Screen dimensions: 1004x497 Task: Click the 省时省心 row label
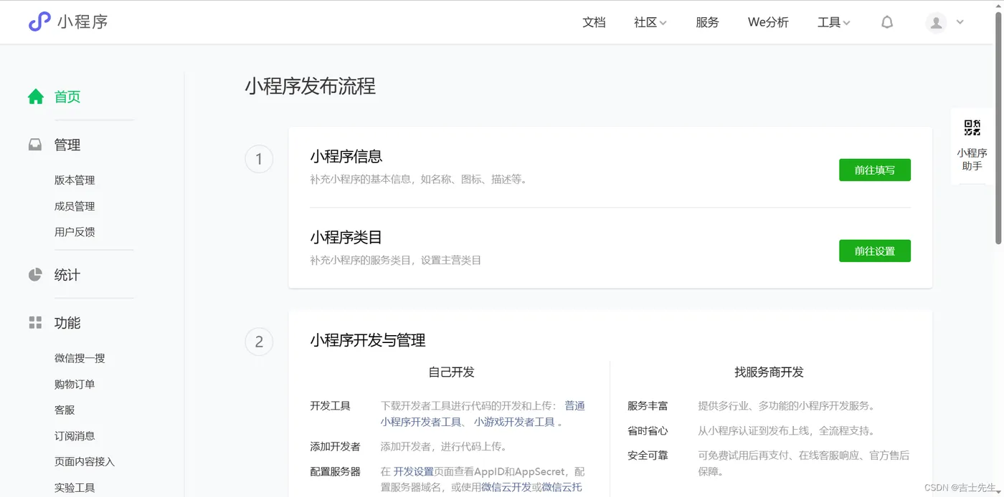[648, 430]
